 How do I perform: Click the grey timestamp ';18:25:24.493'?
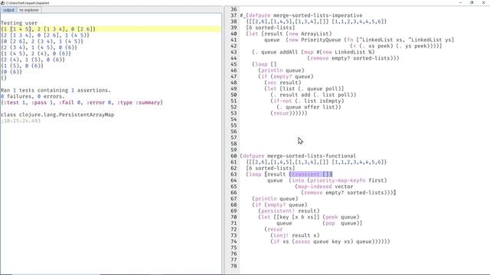click(x=21, y=121)
